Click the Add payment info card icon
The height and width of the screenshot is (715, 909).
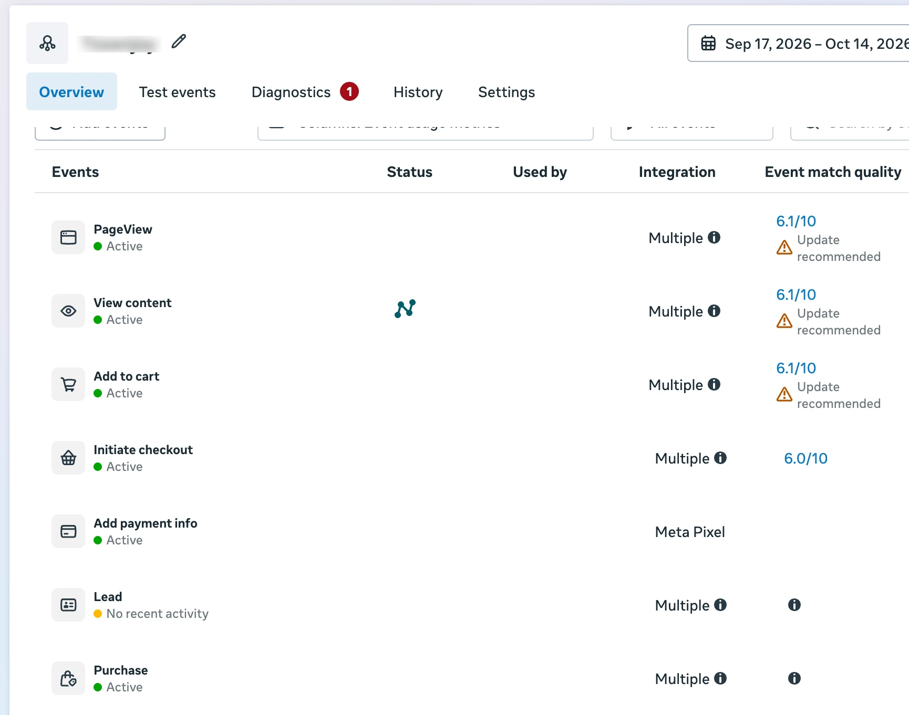click(x=68, y=531)
